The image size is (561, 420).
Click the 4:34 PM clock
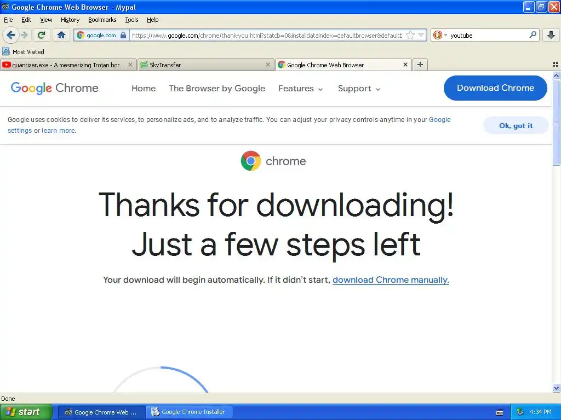coord(541,412)
